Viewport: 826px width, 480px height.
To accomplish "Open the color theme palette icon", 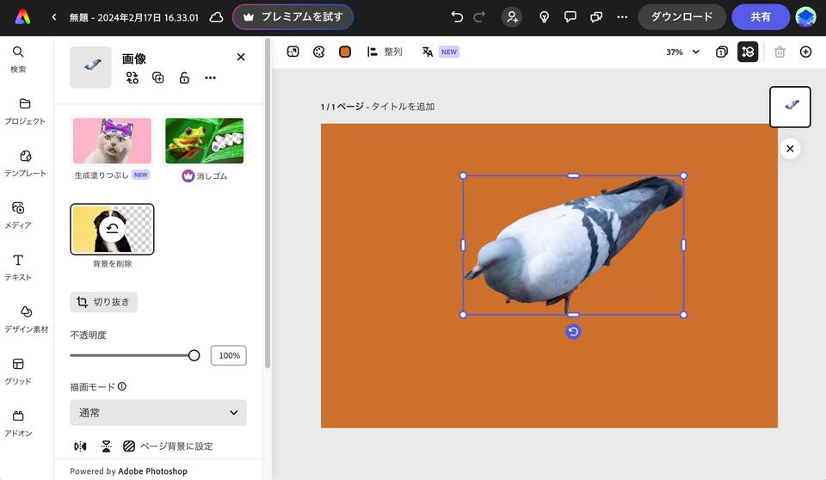I will coord(318,52).
